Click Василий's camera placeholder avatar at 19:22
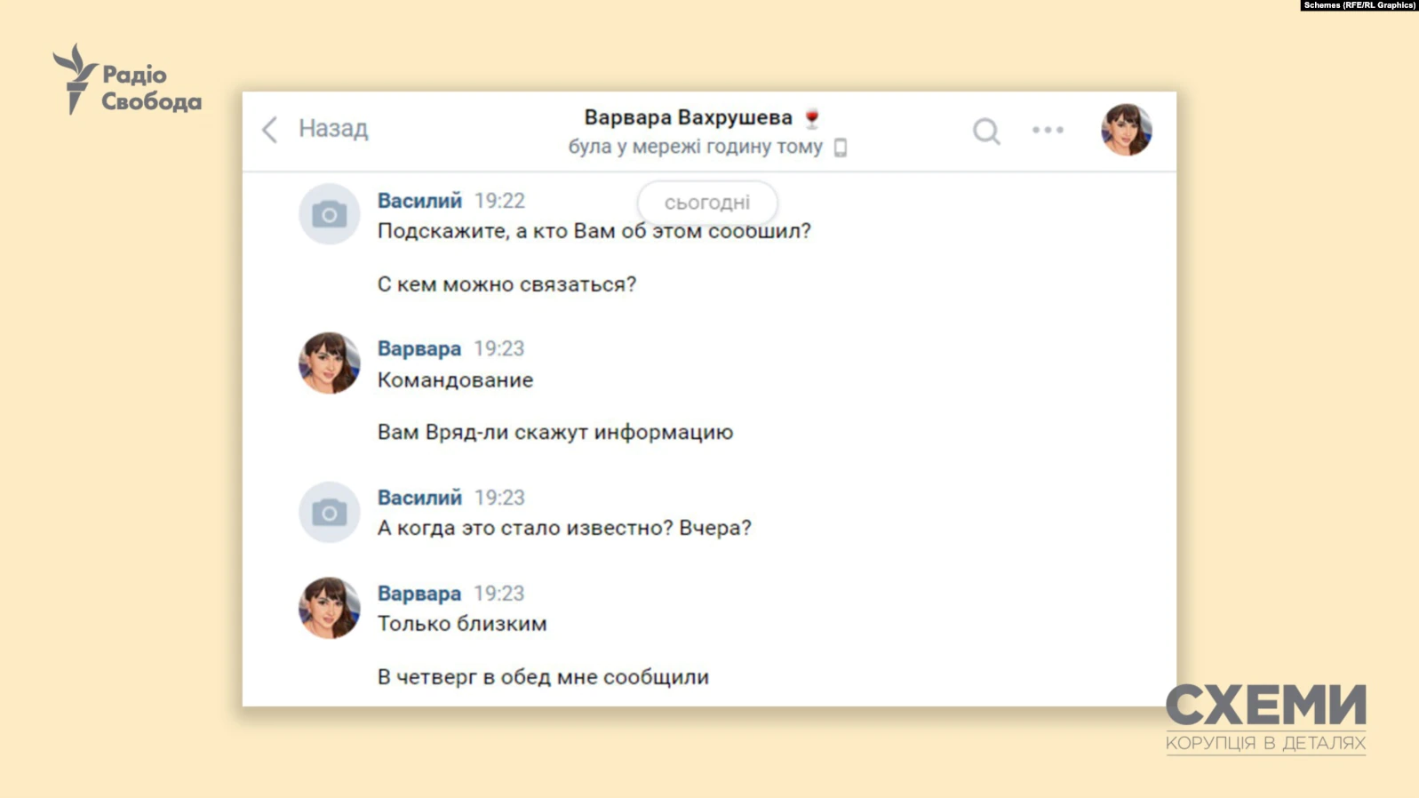The height and width of the screenshot is (798, 1419). click(329, 214)
